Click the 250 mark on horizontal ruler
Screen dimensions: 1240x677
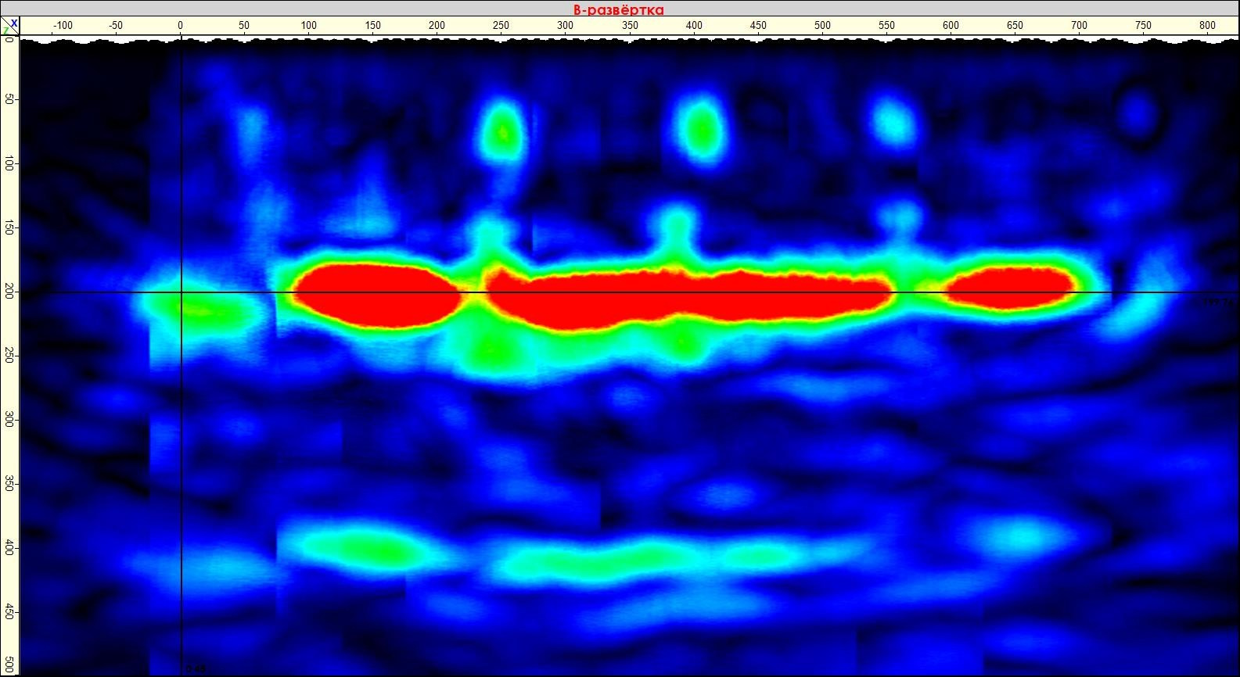coord(501,26)
